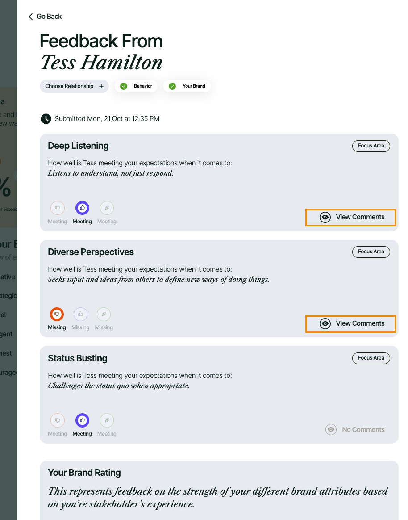Select the party popper rating under Deep Listening
408x520 pixels.
107,208
